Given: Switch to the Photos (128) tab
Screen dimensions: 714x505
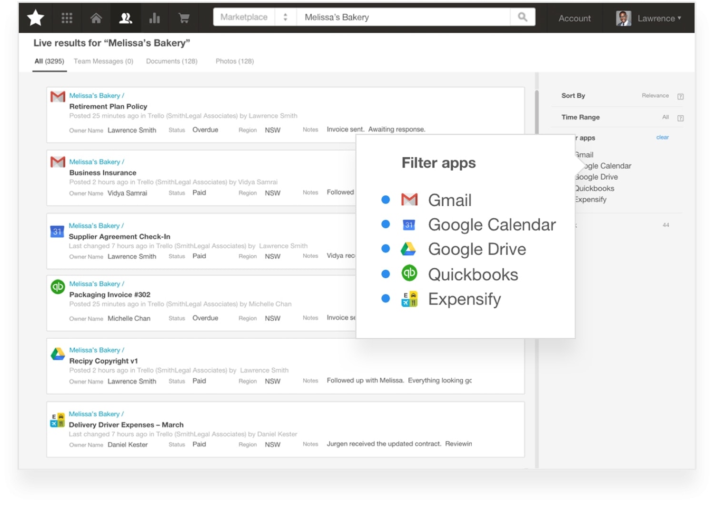Looking at the screenshot, I should (235, 61).
